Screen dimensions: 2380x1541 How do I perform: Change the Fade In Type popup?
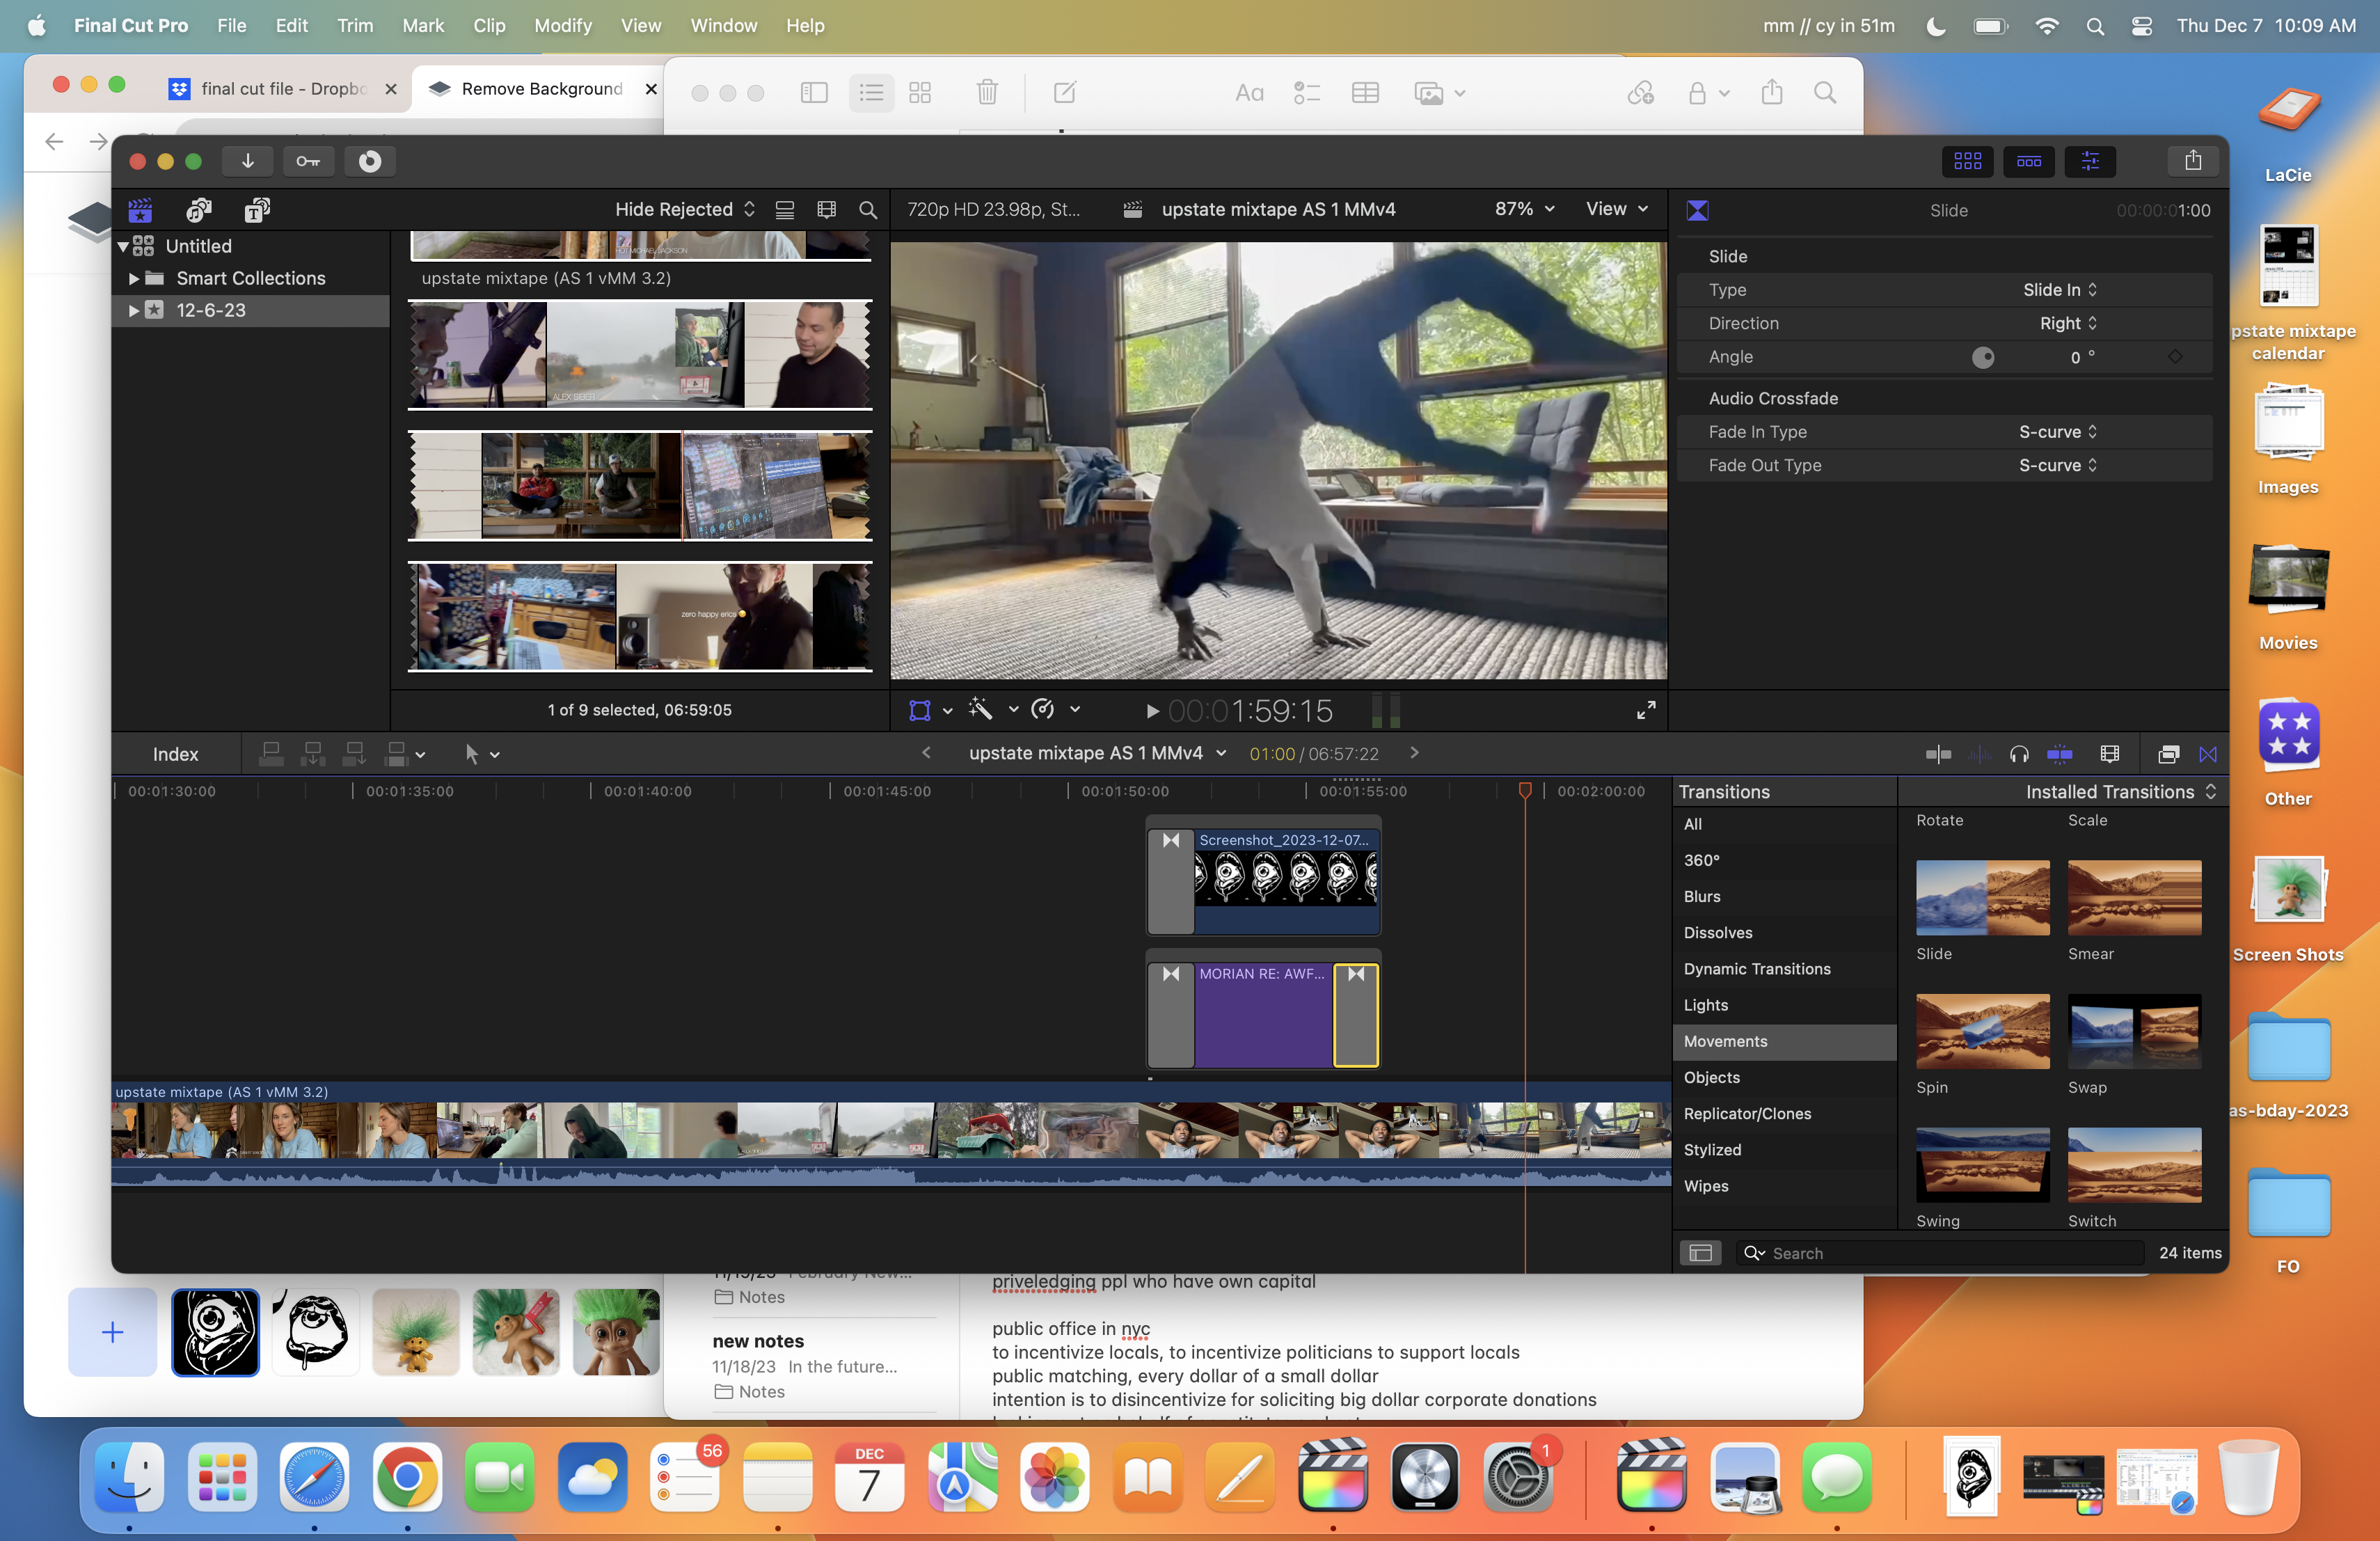point(2057,432)
